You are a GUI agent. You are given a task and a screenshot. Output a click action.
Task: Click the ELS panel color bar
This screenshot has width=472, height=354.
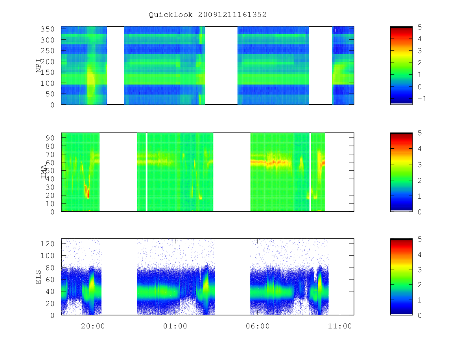401,277
